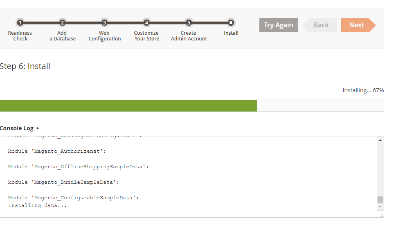Click the step 4 numbered circle

146,23
